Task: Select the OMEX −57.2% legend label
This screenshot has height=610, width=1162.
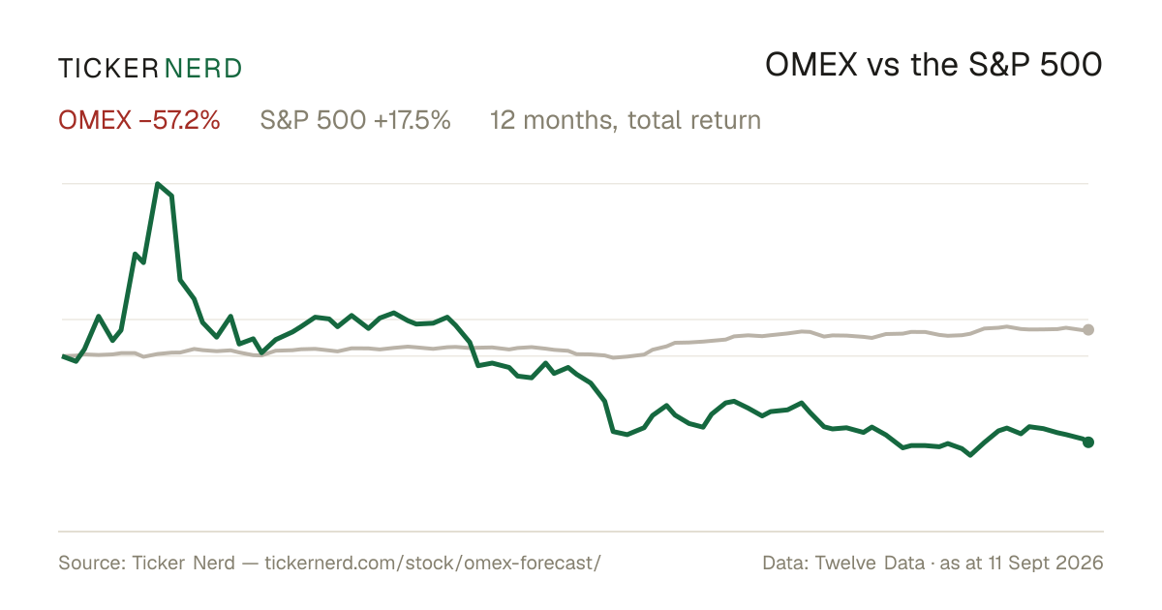Action: point(139,120)
